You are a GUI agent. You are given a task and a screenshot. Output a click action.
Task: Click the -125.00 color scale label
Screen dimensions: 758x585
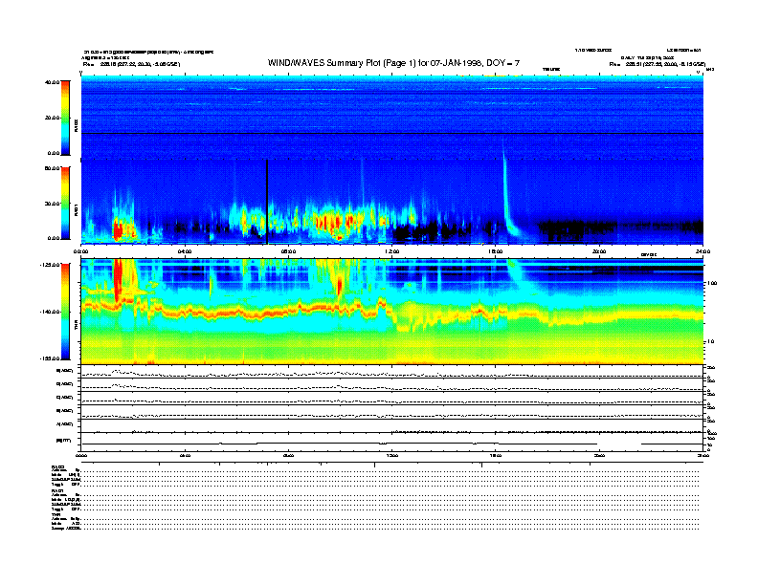50,265
